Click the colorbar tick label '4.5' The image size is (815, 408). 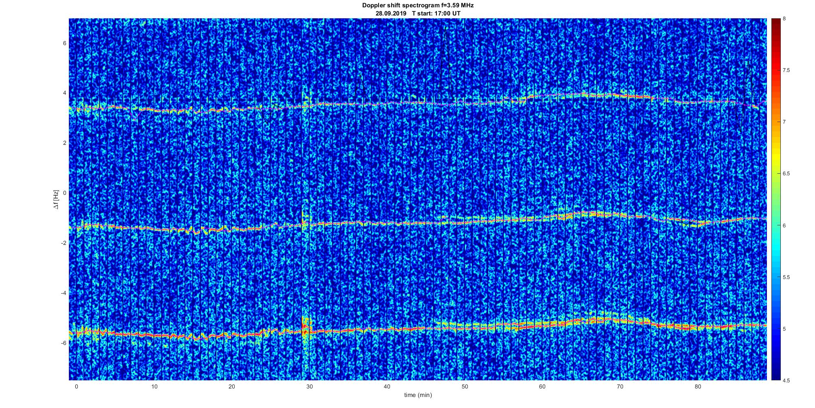[786, 380]
